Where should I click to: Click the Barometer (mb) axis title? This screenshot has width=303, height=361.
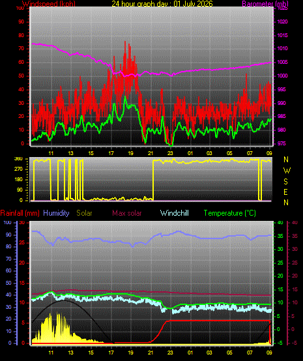coord(265,4)
